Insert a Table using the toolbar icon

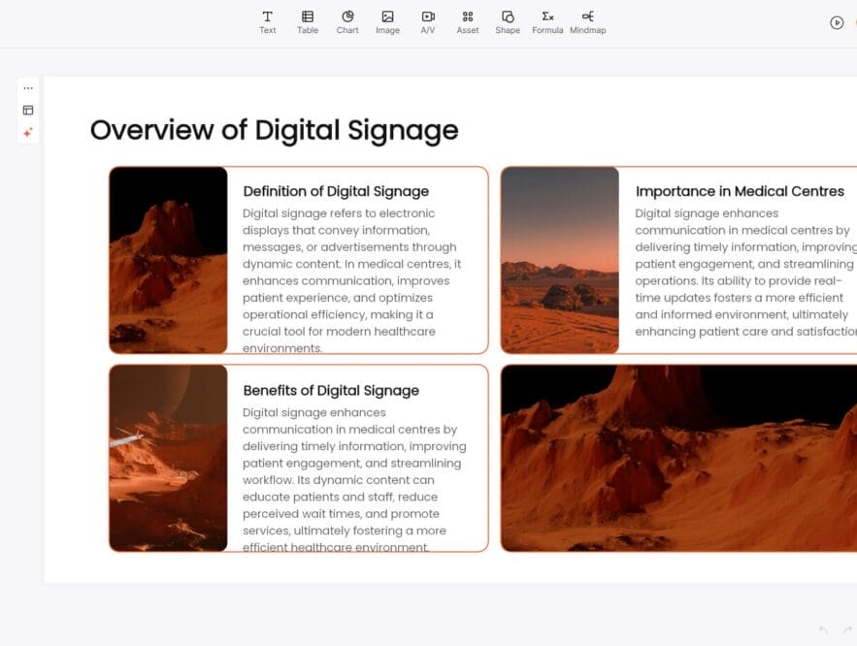click(308, 21)
